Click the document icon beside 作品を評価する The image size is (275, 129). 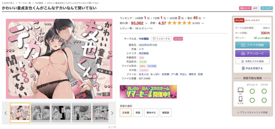tap(243, 68)
